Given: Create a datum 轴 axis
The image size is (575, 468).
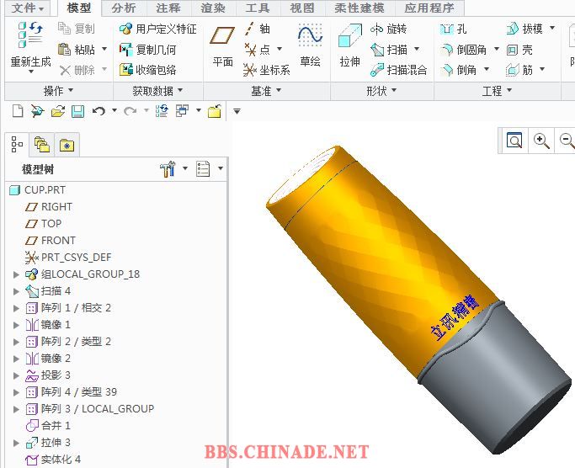Looking at the screenshot, I should [x=257, y=29].
